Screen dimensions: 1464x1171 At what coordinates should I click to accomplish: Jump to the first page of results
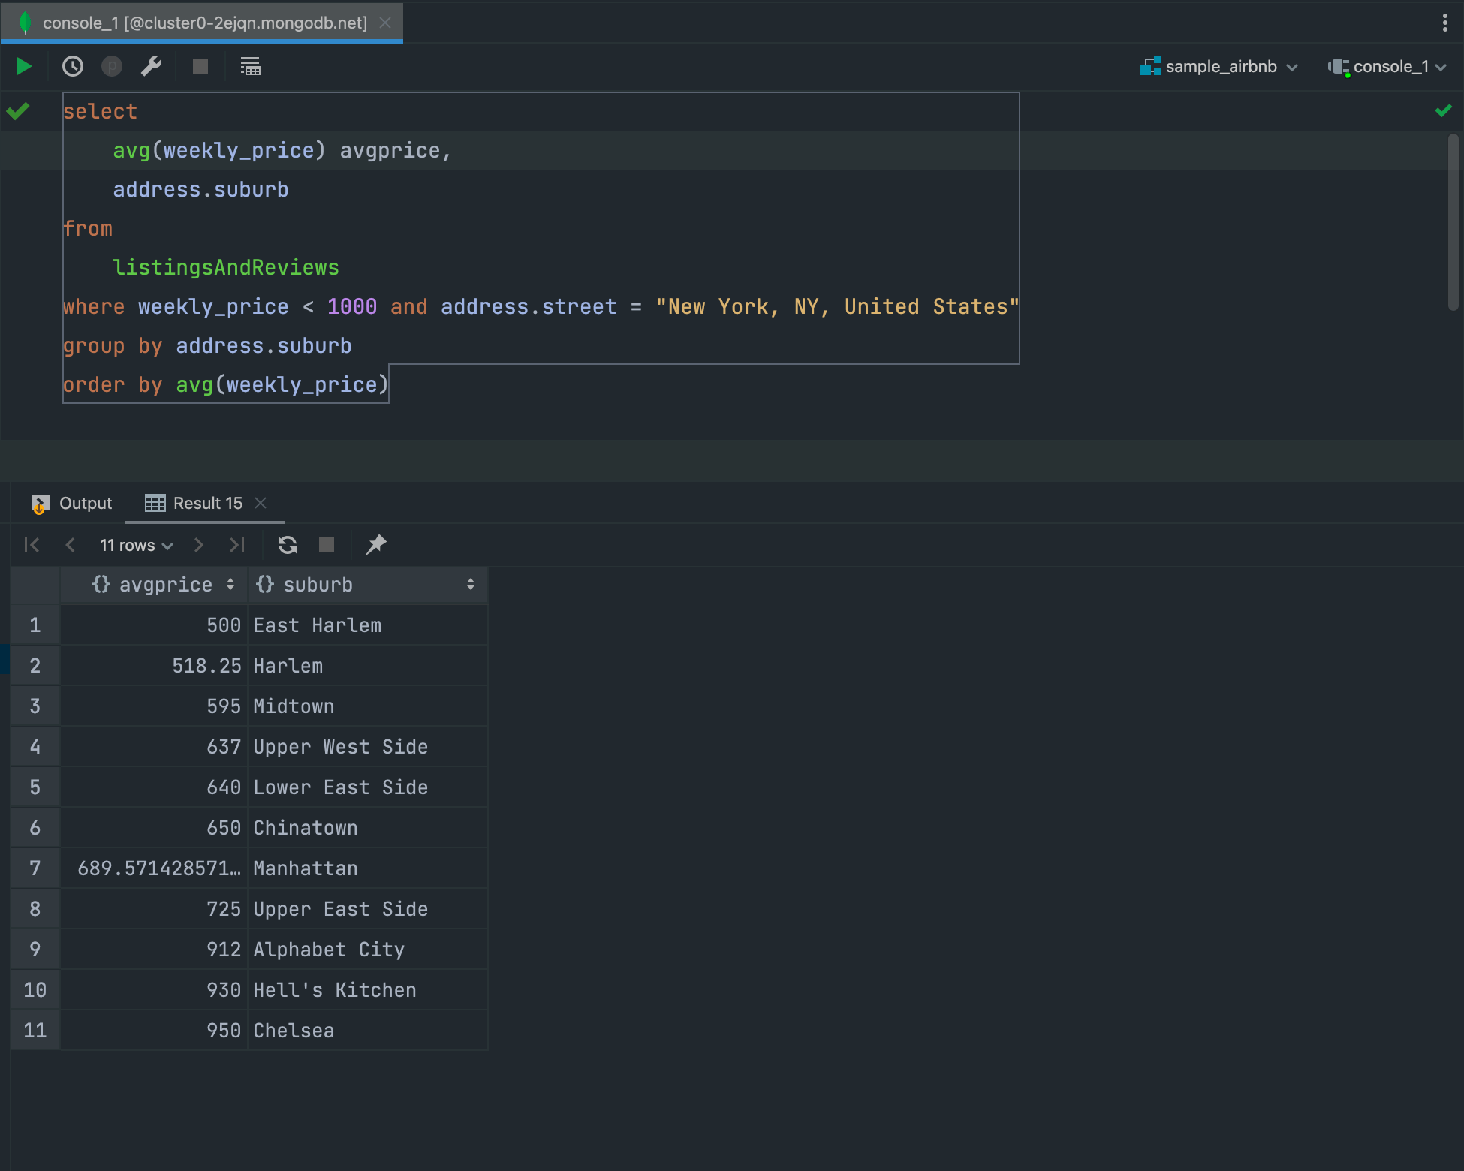click(x=31, y=545)
